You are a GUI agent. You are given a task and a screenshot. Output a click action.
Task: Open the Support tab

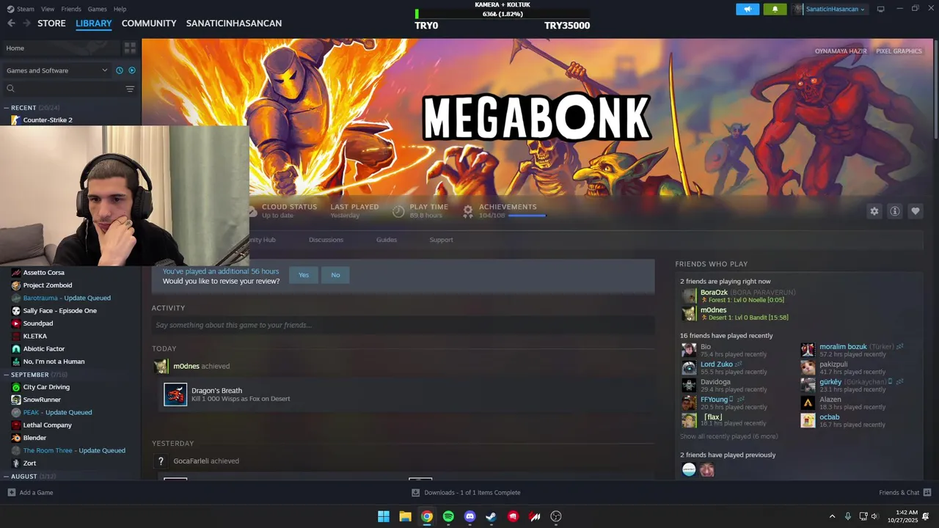pyautogui.click(x=441, y=240)
